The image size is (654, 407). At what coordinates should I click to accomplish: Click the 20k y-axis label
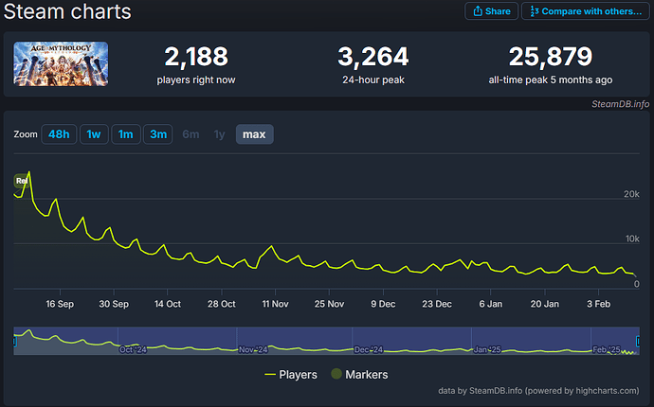click(631, 194)
